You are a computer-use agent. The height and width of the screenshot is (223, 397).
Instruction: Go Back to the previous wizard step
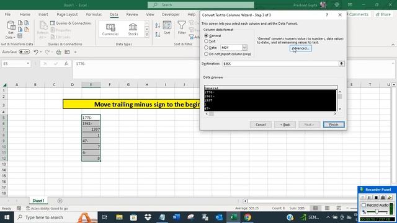tap(285, 125)
